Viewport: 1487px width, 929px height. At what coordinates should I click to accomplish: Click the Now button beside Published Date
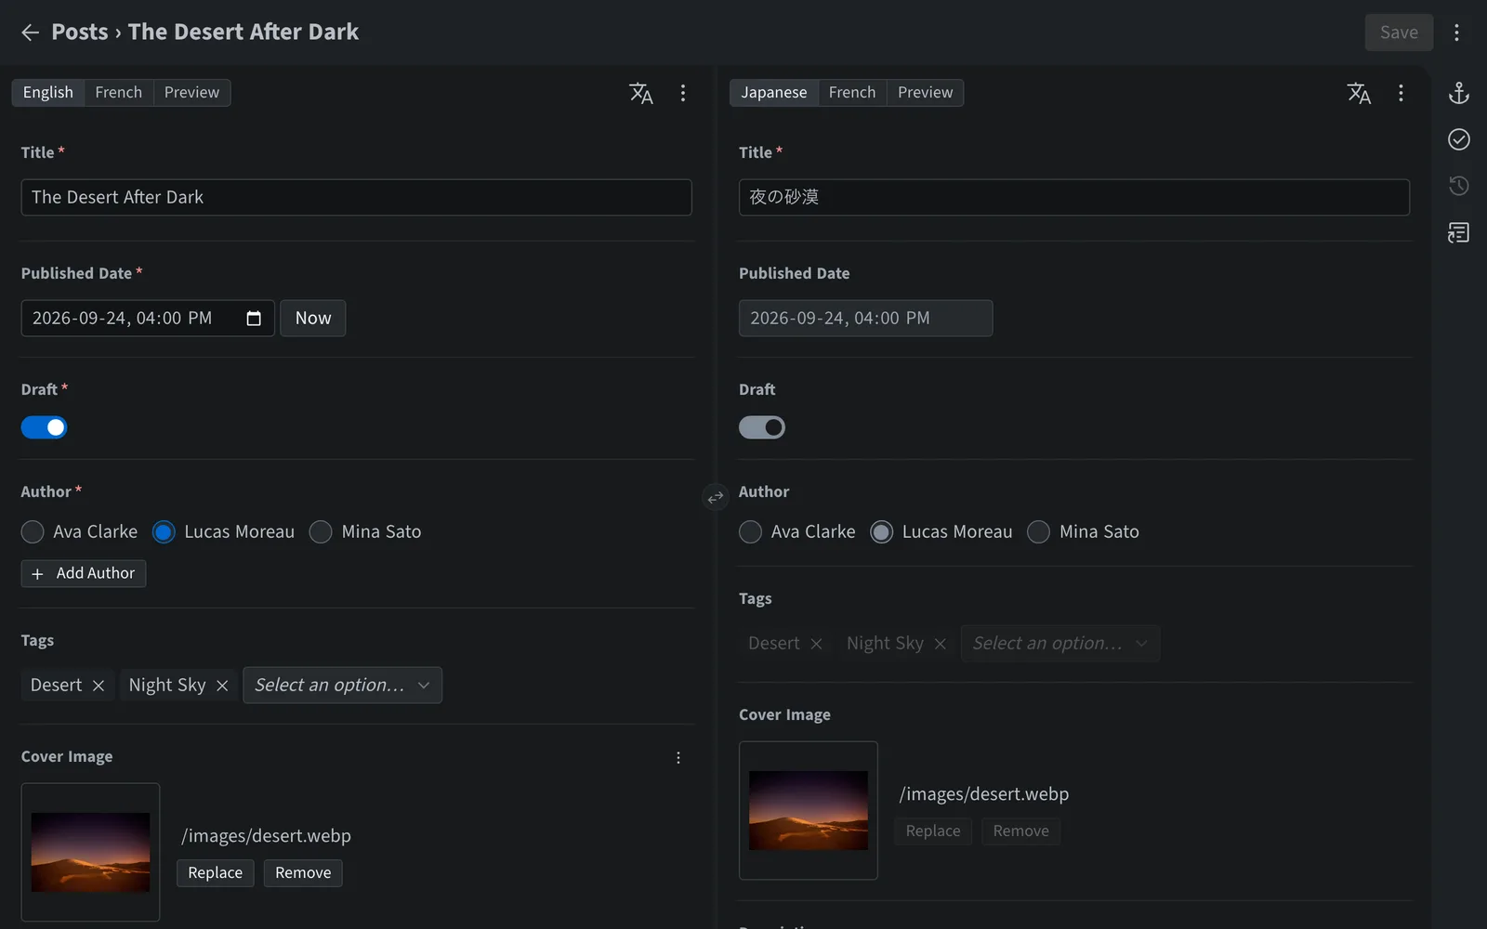[313, 319]
